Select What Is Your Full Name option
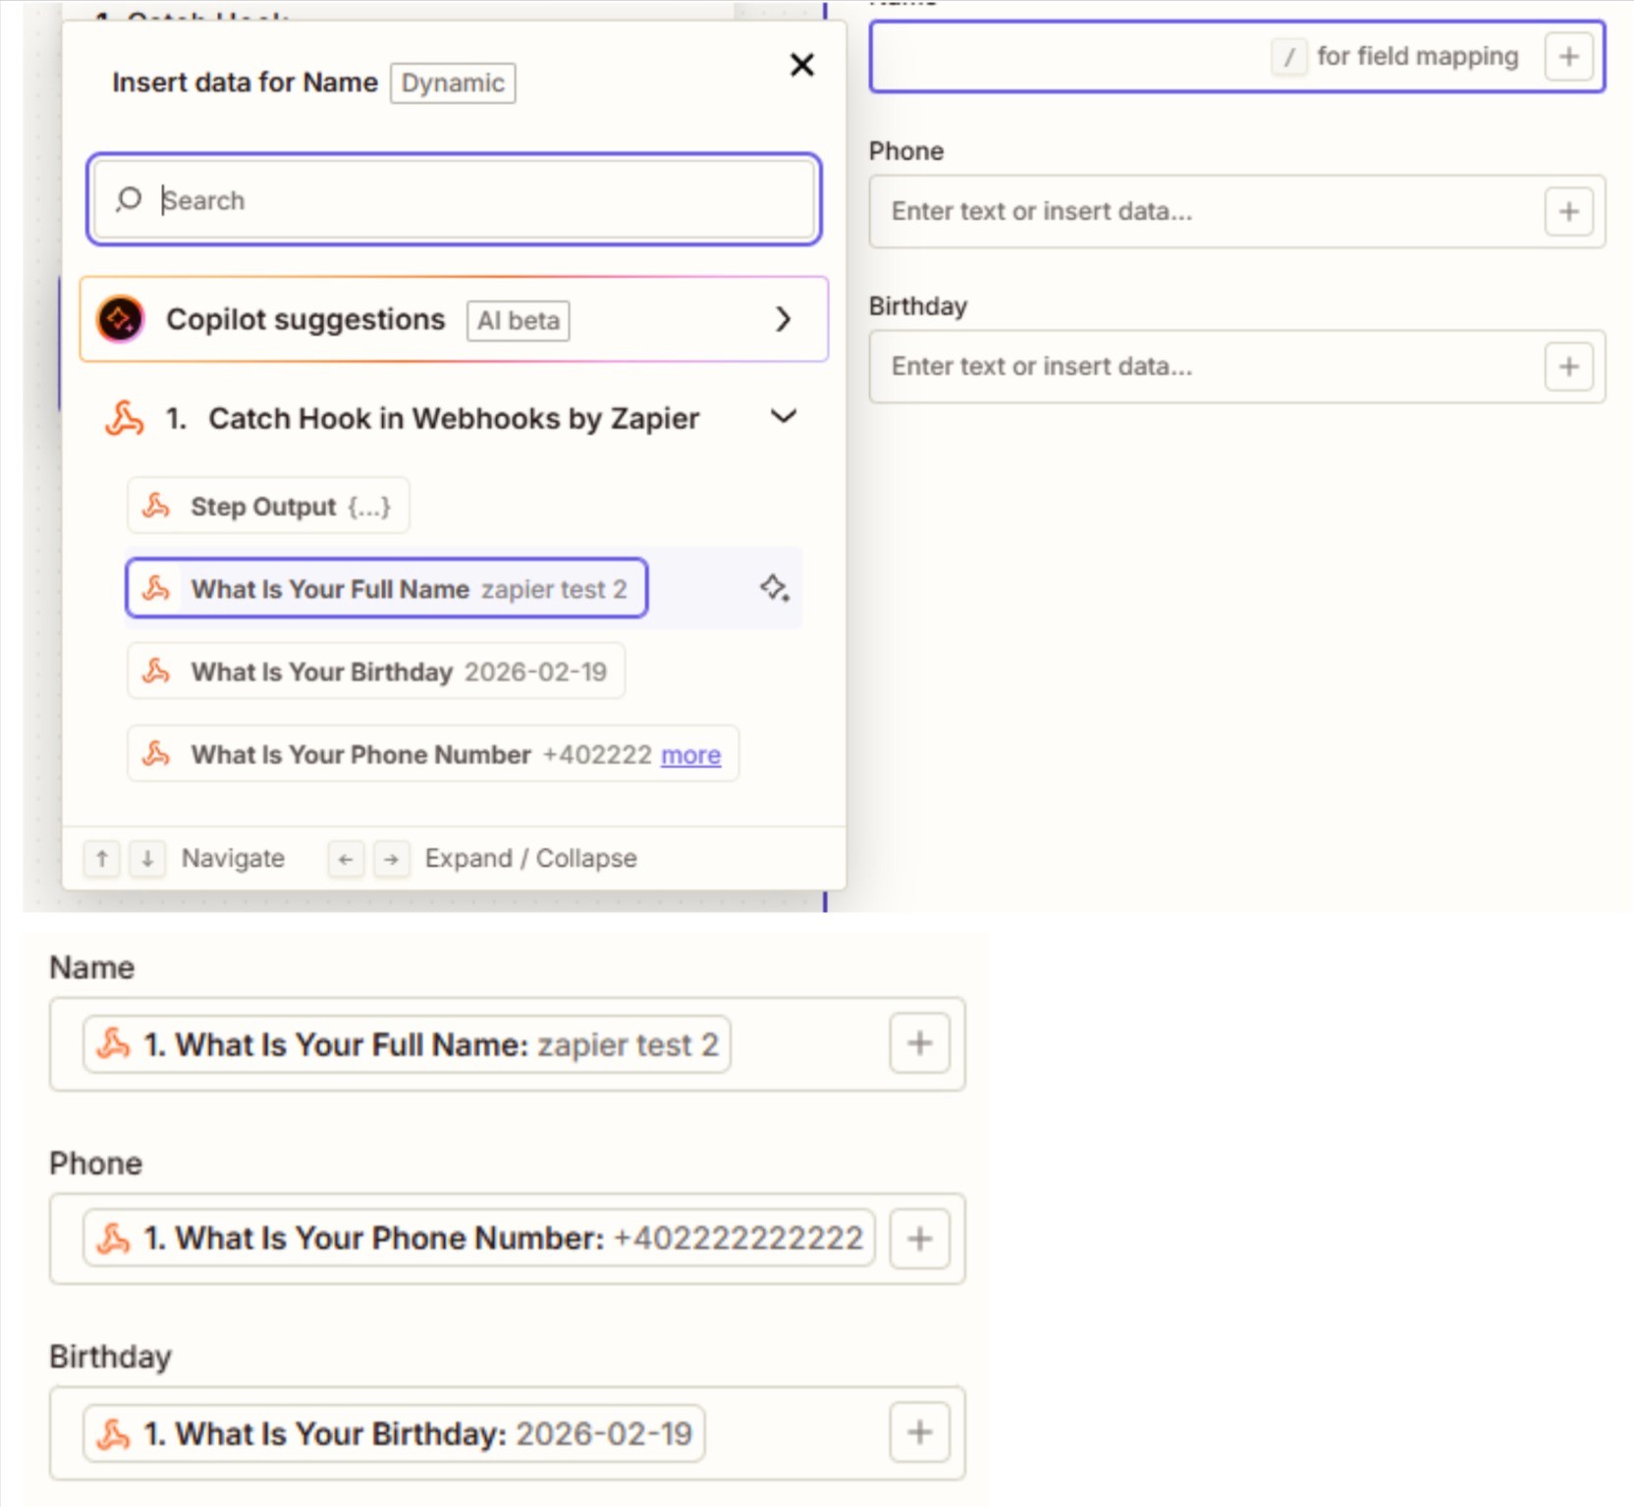Viewport: 1634px width, 1507px height. [387, 589]
